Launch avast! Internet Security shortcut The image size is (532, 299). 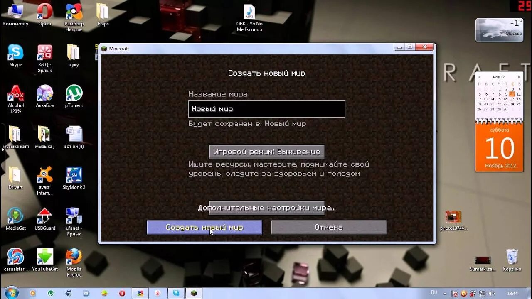click(45, 181)
